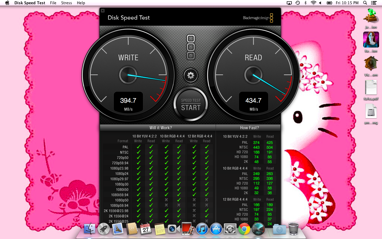Image resolution: width=382 pixels, height=239 pixels.
Task: Open the AirPlay display menu bar icon
Action: (x=289, y=3)
